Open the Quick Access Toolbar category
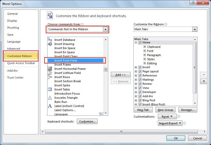Screen dimensions: 211x145 pyautogui.click(x=21, y=63)
